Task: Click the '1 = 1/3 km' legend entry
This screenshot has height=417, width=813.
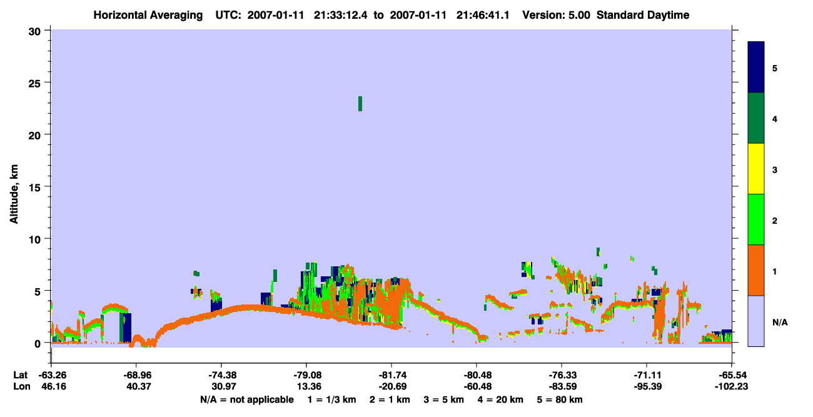Action: [333, 399]
